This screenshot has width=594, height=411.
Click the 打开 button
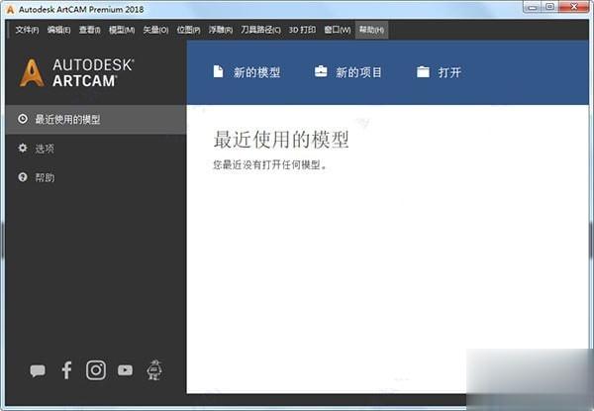[x=439, y=72]
